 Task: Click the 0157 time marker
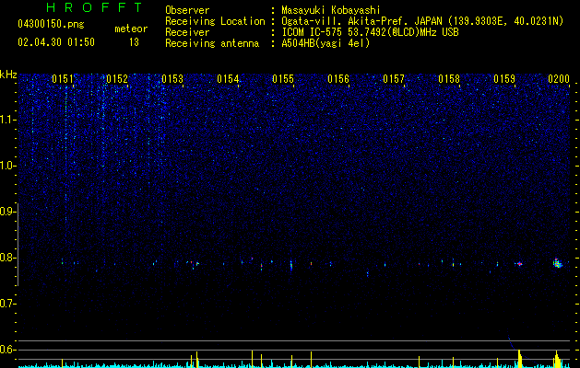coord(394,79)
